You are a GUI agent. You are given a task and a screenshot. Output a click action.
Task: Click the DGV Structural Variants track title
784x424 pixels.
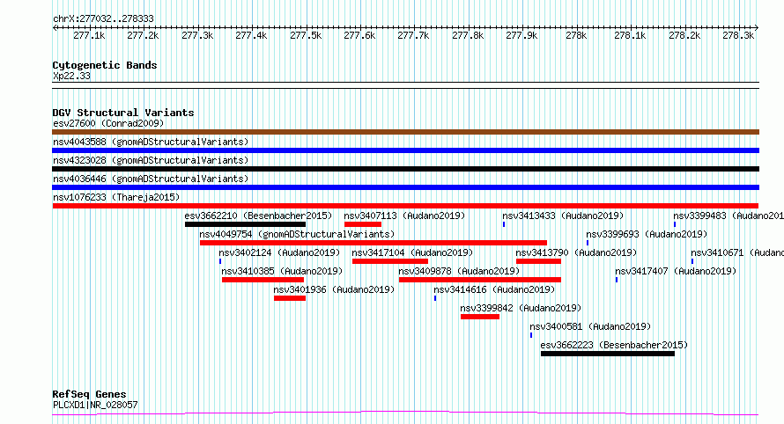(123, 113)
